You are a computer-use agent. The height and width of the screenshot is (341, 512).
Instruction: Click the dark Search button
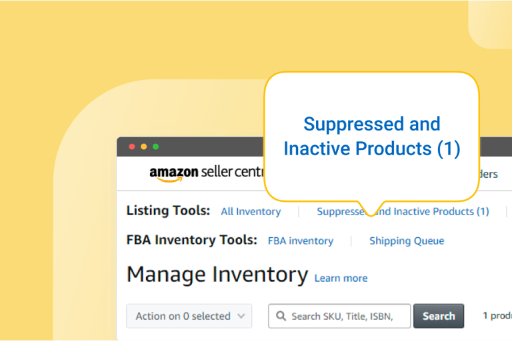(439, 316)
